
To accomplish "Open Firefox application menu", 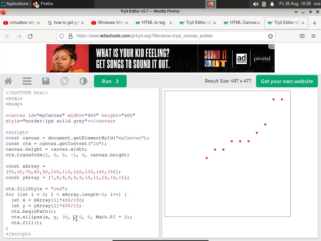I will coord(313,36).
